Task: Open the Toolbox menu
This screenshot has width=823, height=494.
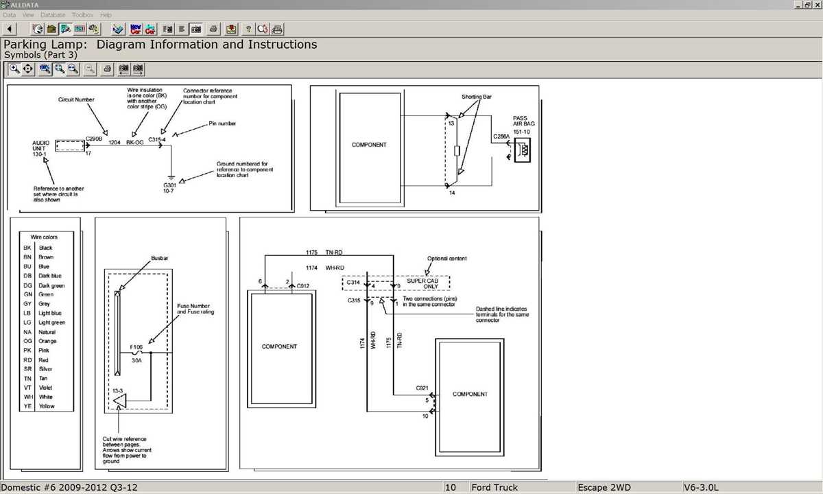Action: click(83, 14)
